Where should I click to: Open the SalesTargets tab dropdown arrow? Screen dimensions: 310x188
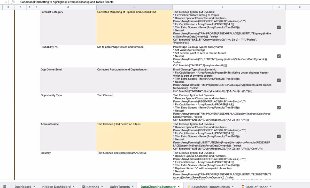tap(132, 186)
